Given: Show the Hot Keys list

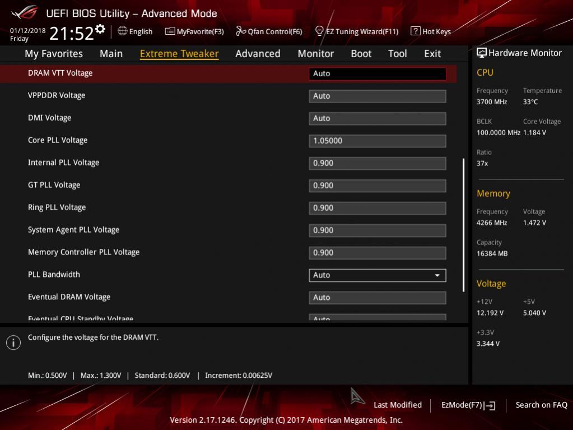Looking at the screenshot, I should [x=436, y=31].
